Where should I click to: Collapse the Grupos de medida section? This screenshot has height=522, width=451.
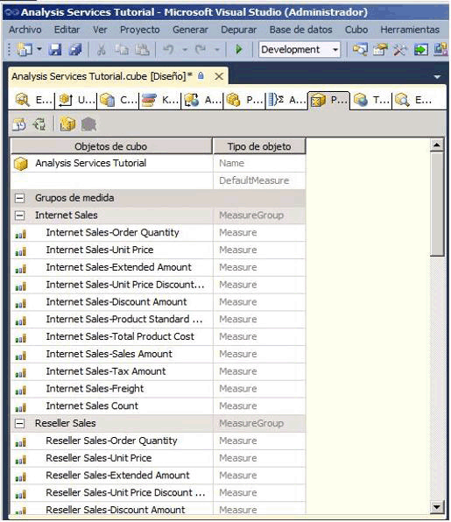tap(19, 198)
